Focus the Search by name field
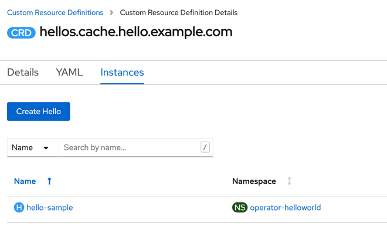Screen dimensions: 387x227 click(130, 147)
